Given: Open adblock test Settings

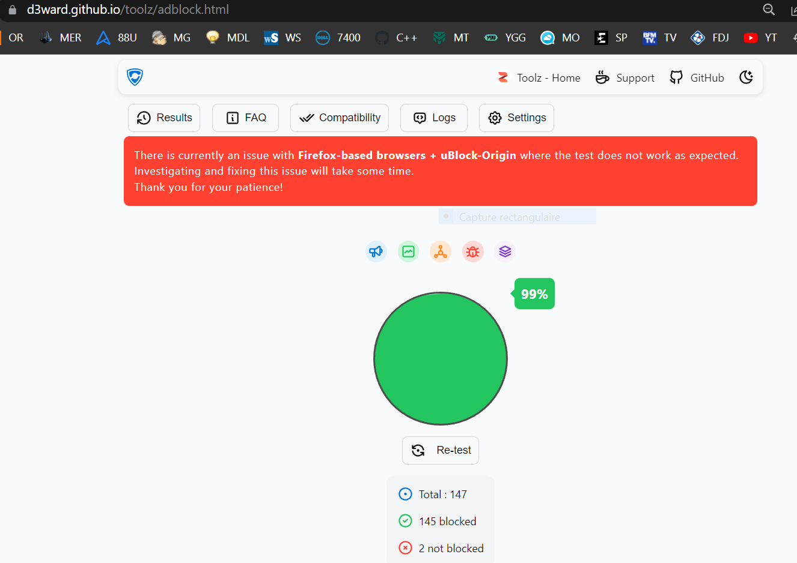Looking at the screenshot, I should point(516,118).
